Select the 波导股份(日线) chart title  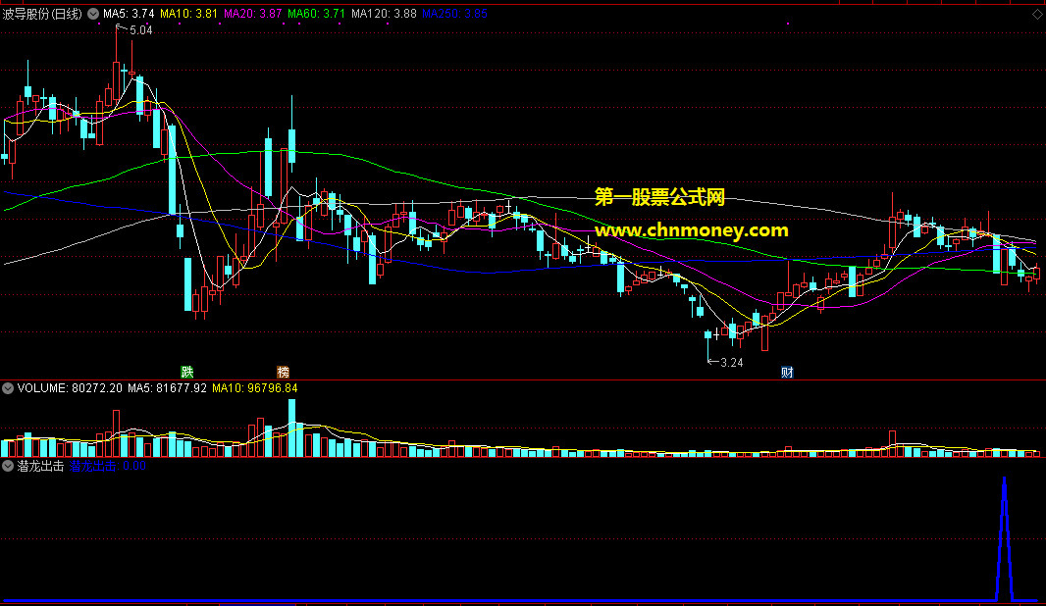pos(43,14)
